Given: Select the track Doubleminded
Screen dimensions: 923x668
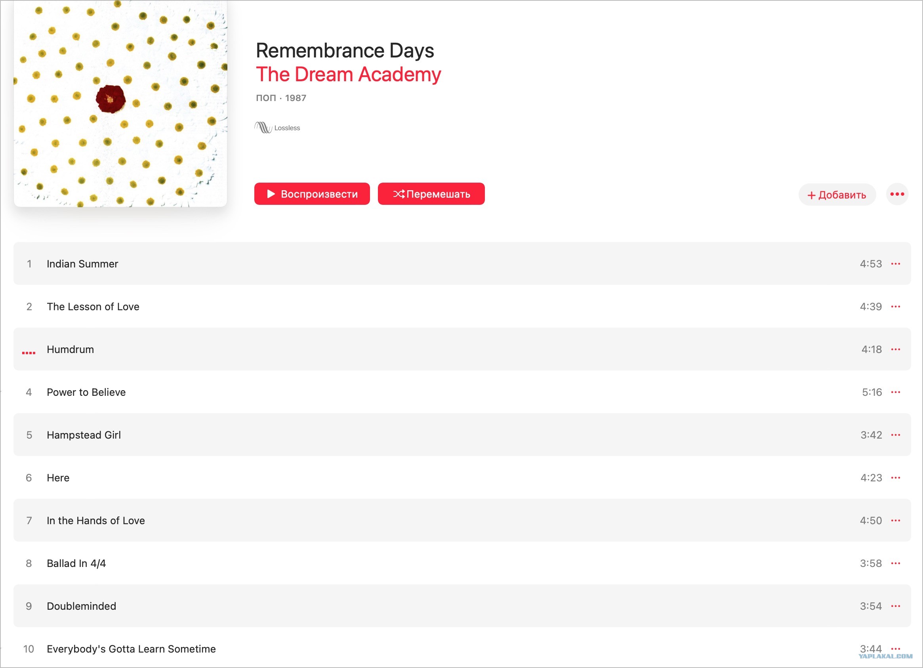Looking at the screenshot, I should pyautogui.click(x=462, y=606).
